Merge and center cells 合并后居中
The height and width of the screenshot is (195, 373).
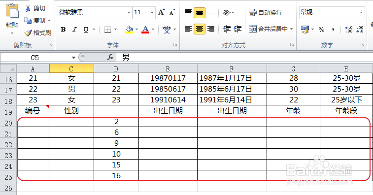coord(268,29)
